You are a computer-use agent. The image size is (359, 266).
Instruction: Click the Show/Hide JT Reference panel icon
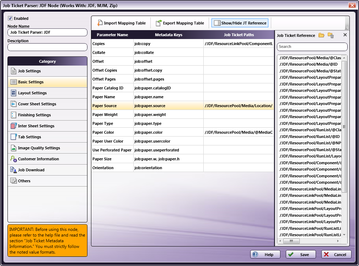(x=217, y=23)
